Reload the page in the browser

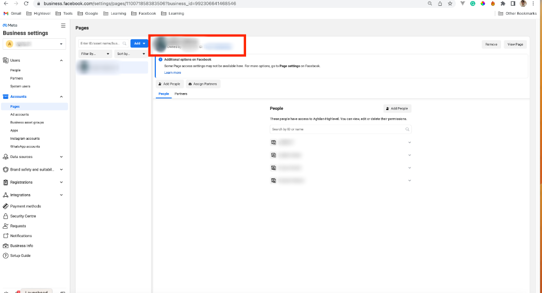(26, 4)
